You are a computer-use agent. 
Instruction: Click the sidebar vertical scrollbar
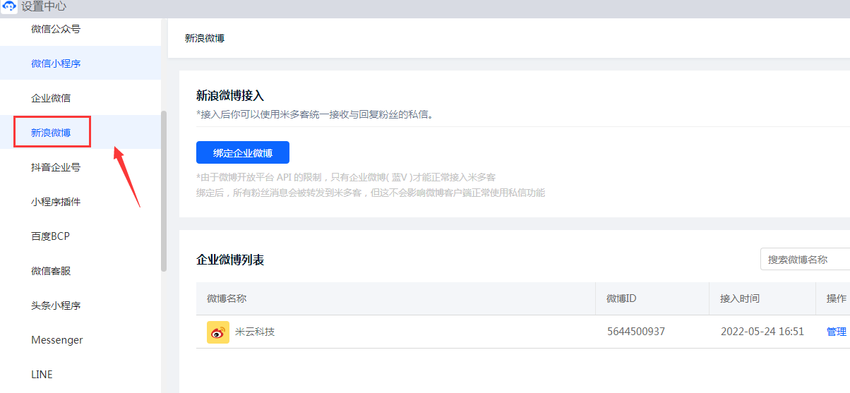[164, 191]
